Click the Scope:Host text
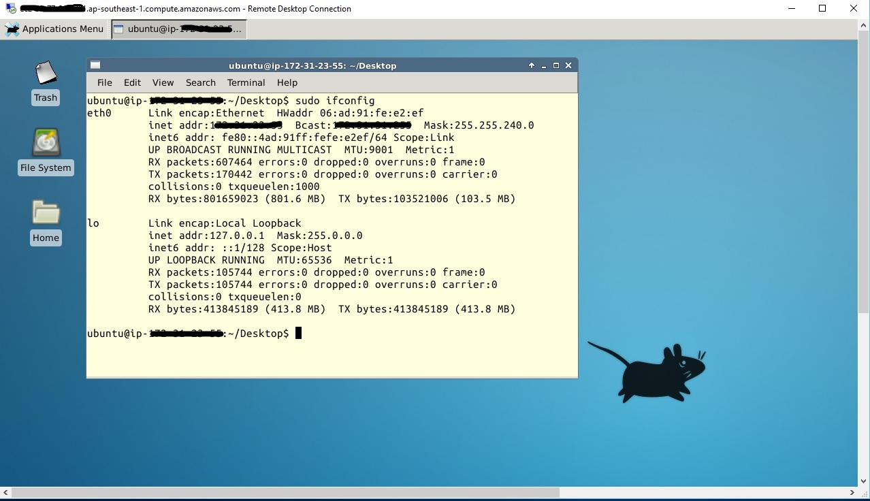The height and width of the screenshot is (501, 870). [x=302, y=248]
